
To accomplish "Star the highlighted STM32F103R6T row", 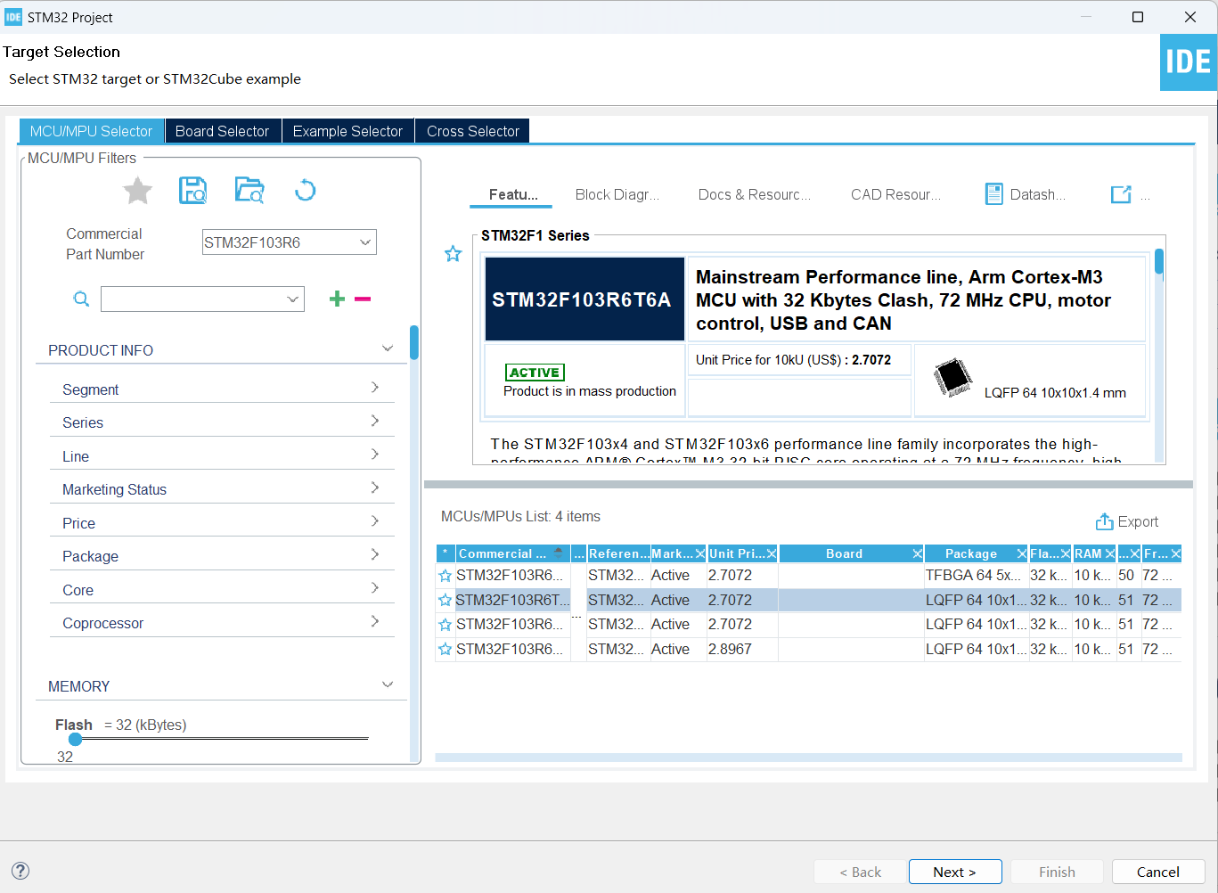I will [446, 601].
